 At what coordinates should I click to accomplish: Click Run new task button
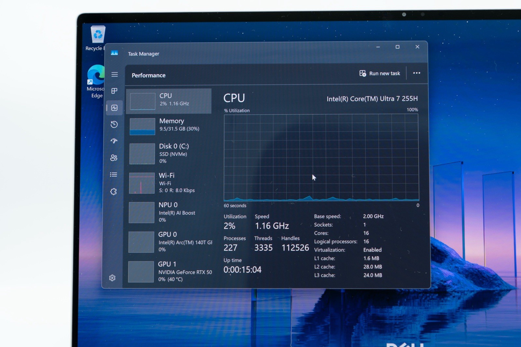click(380, 73)
